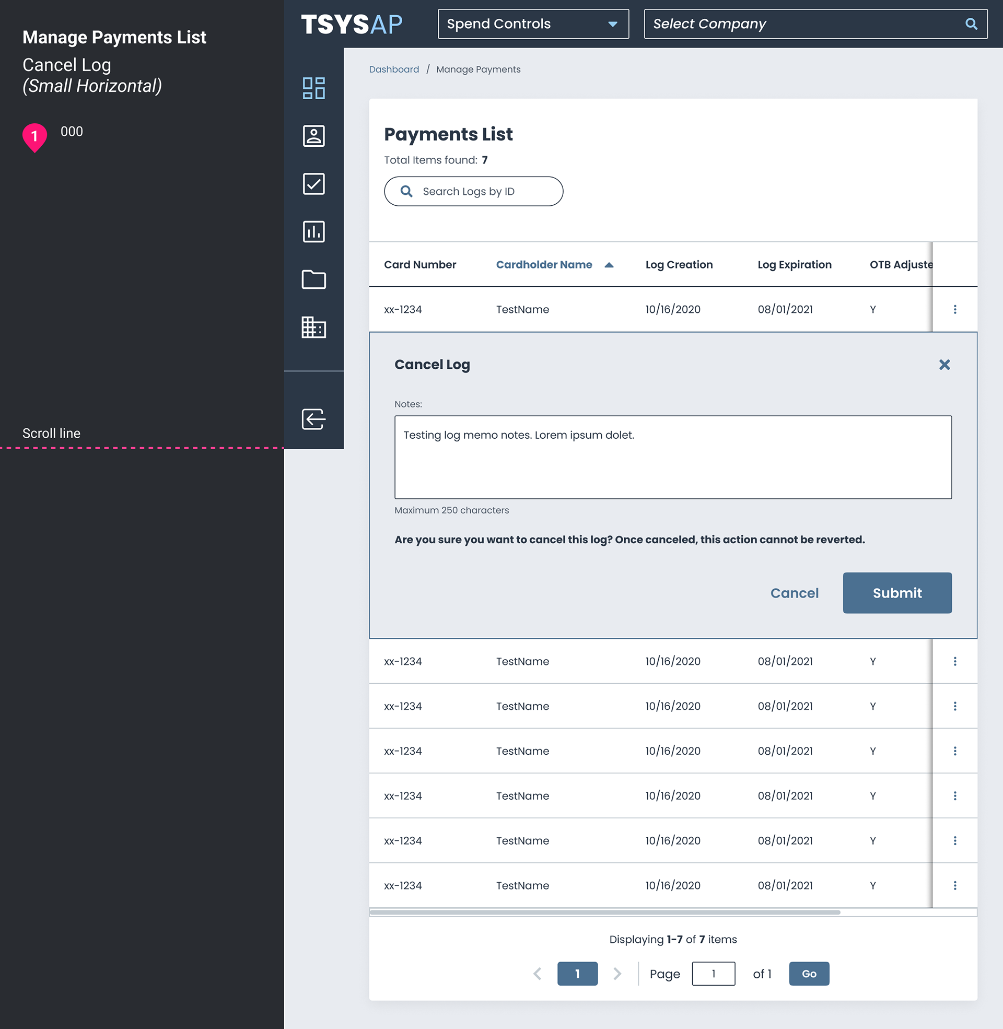Click the magnifier icon in Search Logs field
Image resolution: width=1003 pixels, height=1029 pixels.
[406, 191]
